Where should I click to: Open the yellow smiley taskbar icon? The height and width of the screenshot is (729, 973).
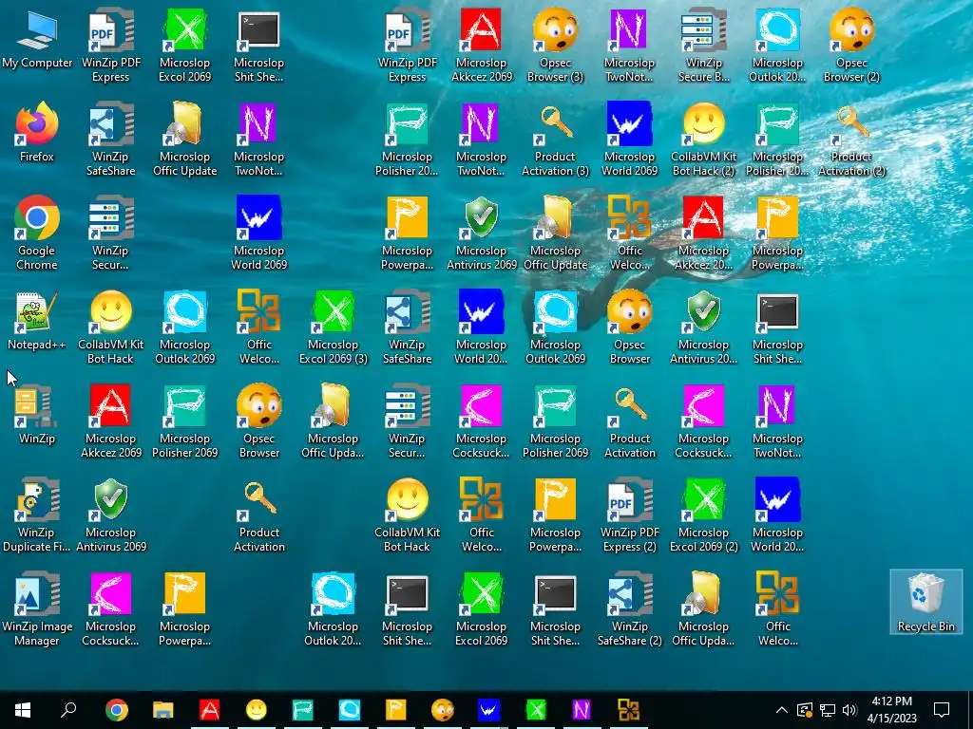[256, 710]
